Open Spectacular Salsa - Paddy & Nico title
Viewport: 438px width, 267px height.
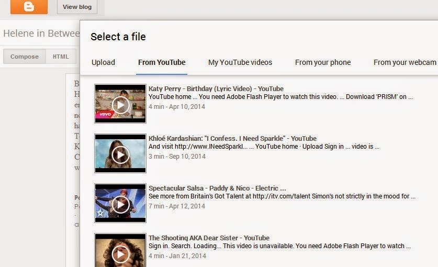click(217, 188)
